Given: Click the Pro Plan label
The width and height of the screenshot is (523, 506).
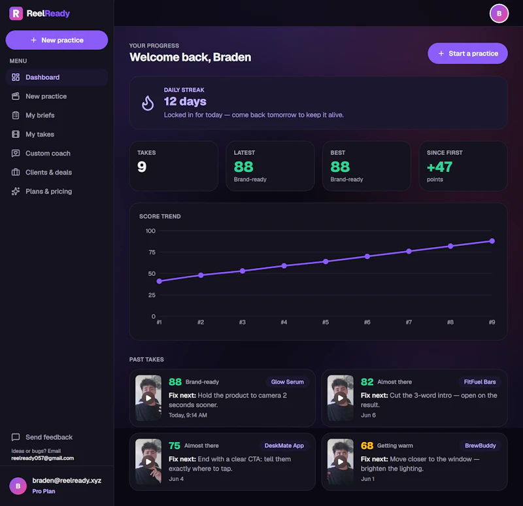Looking at the screenshot, I should pos(44,491).
